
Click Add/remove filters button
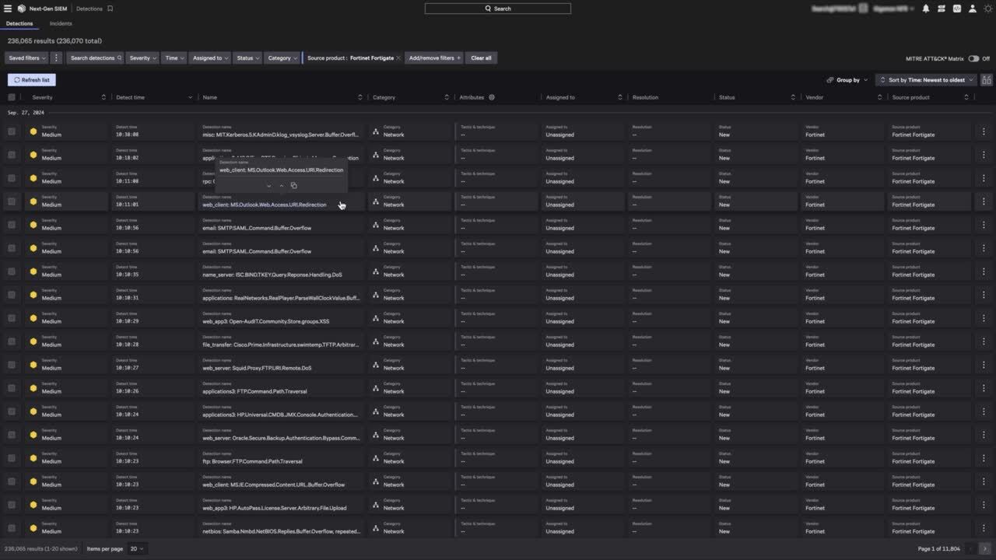(435, 58)
